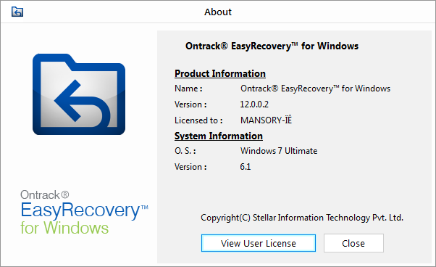Click the back arrow folder icon
Viewport: 436px width, 267px height.
coord(17,12)
